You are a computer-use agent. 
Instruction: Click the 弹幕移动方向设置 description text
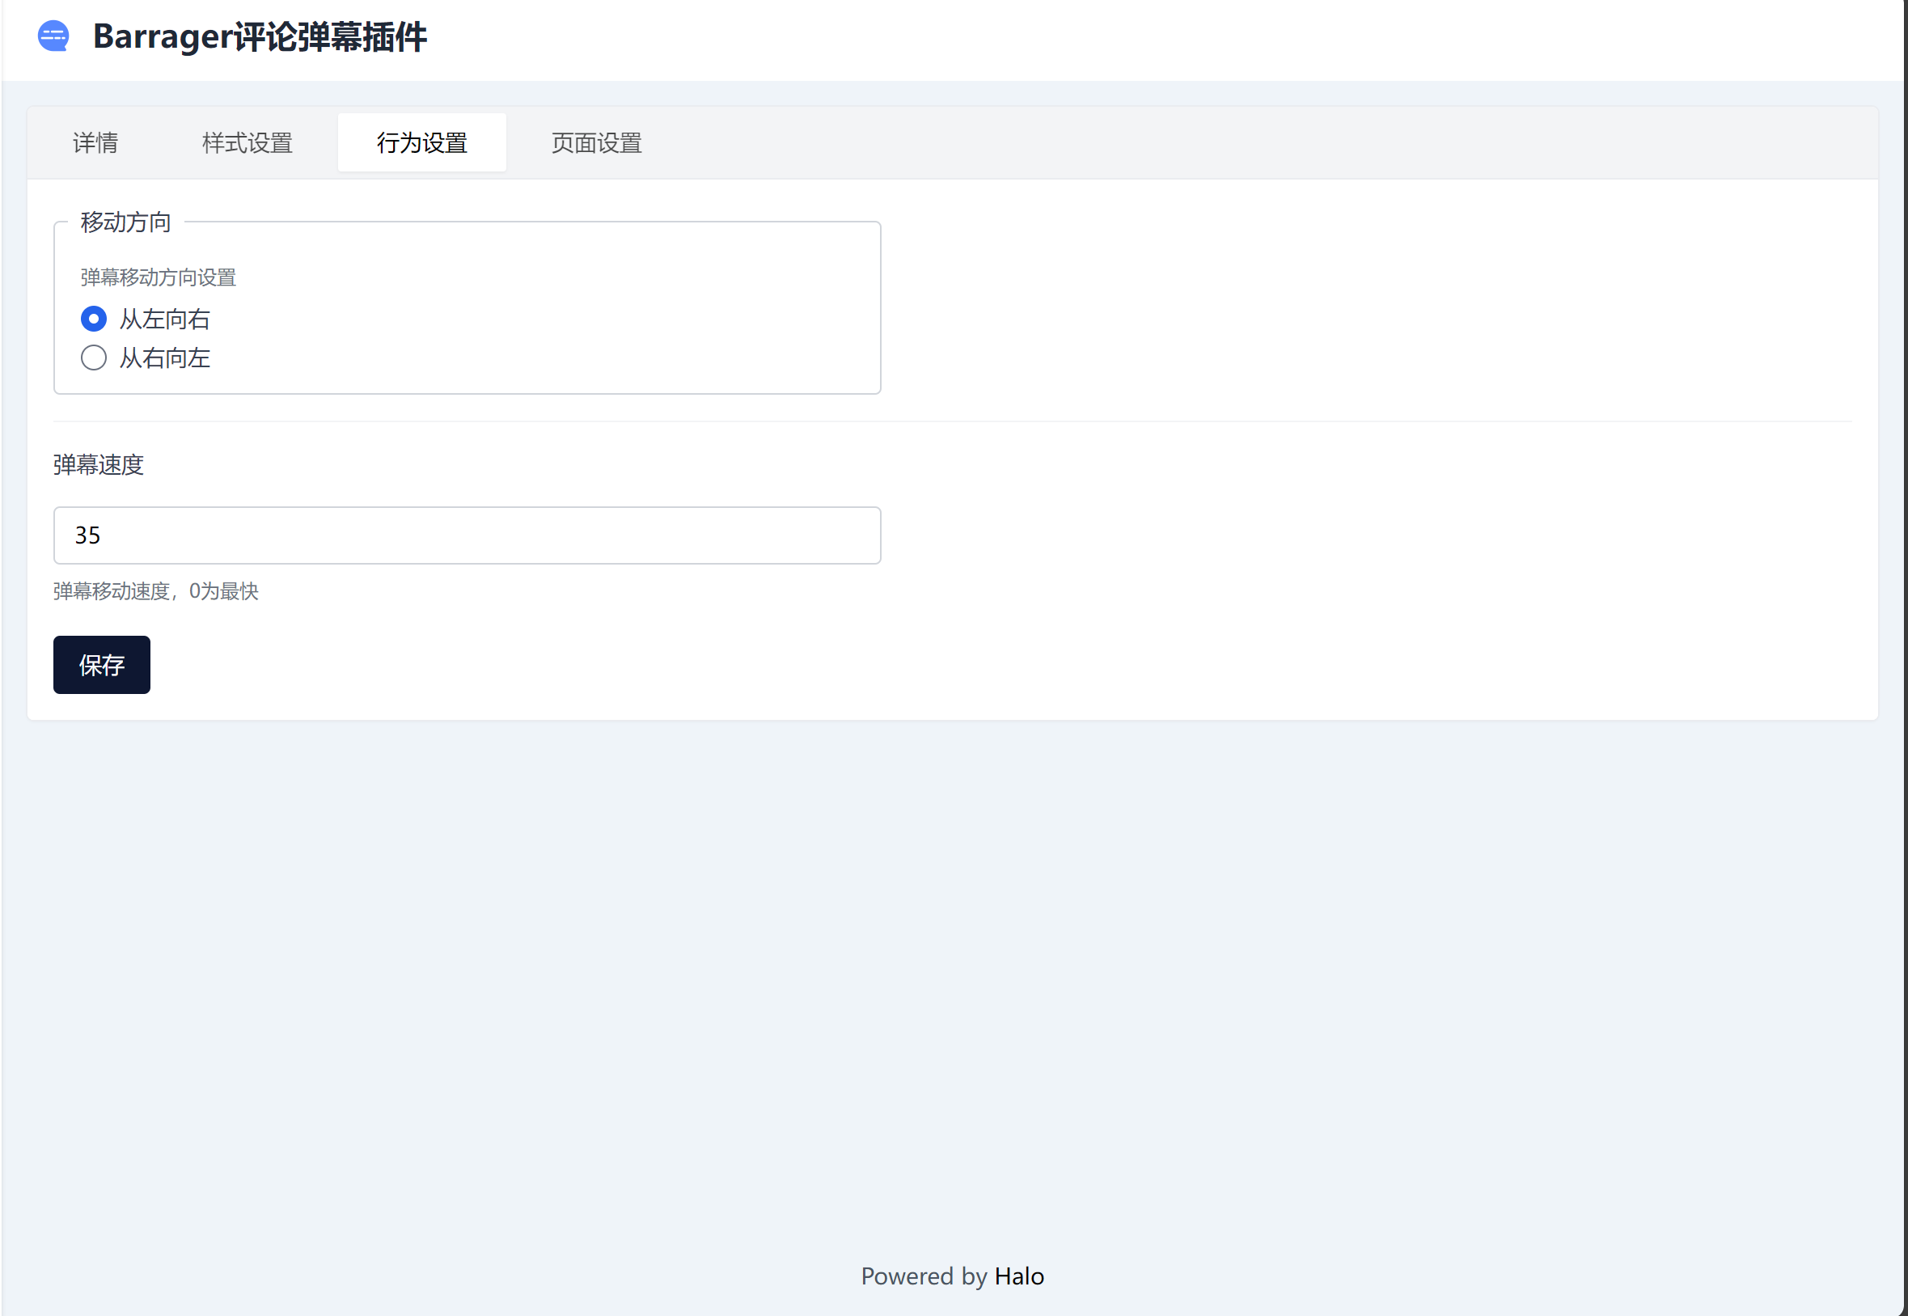click(x=159, y=277)
